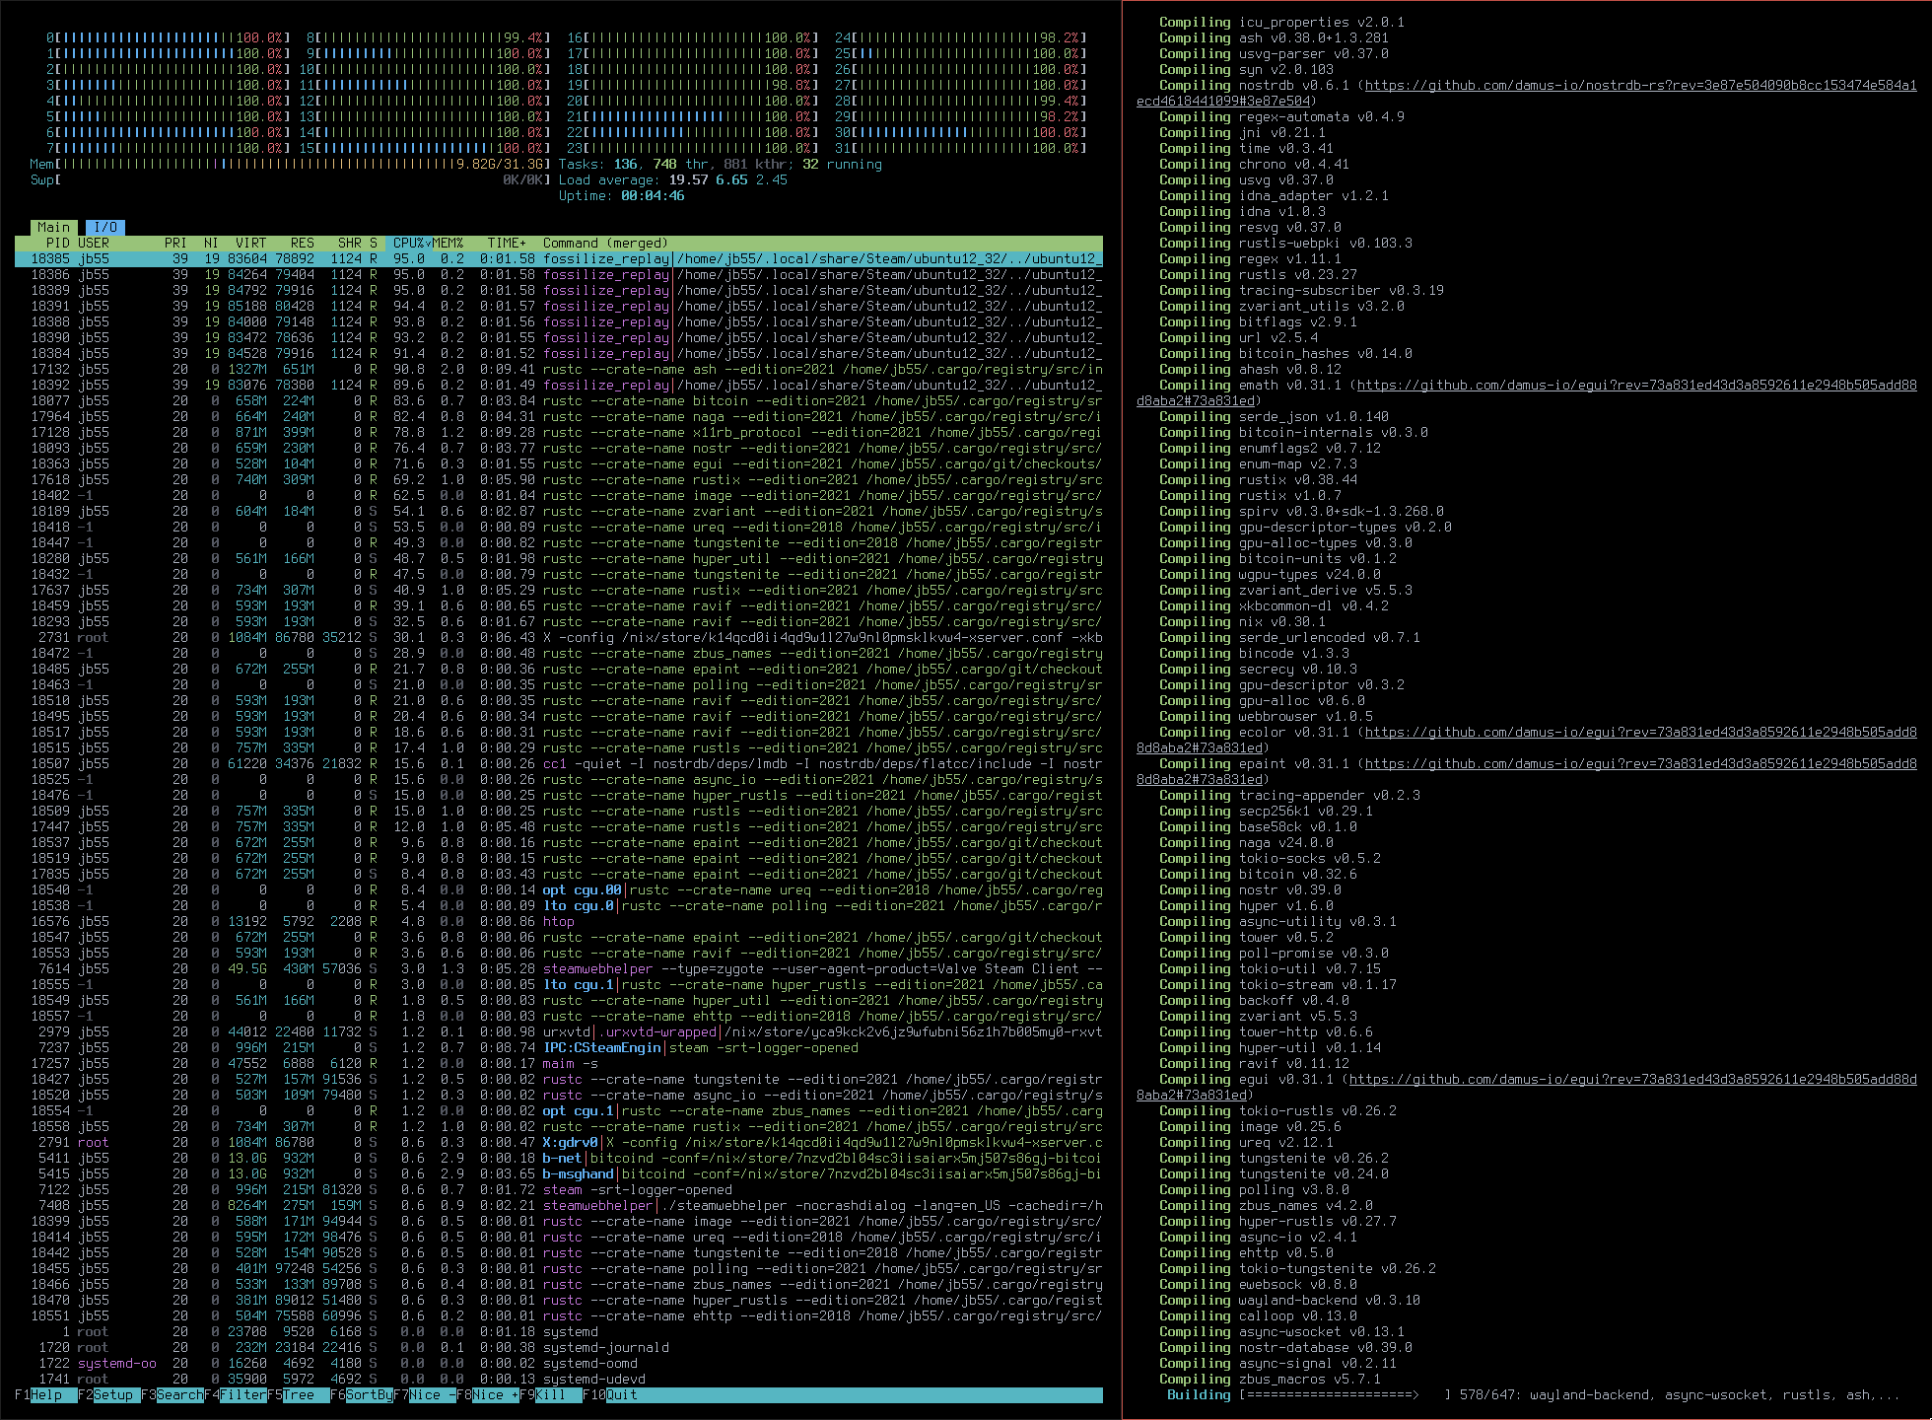Click 'Compiling nostr-database v0.39.0' line
1932x1420 pixels.
point(1285,1347)
